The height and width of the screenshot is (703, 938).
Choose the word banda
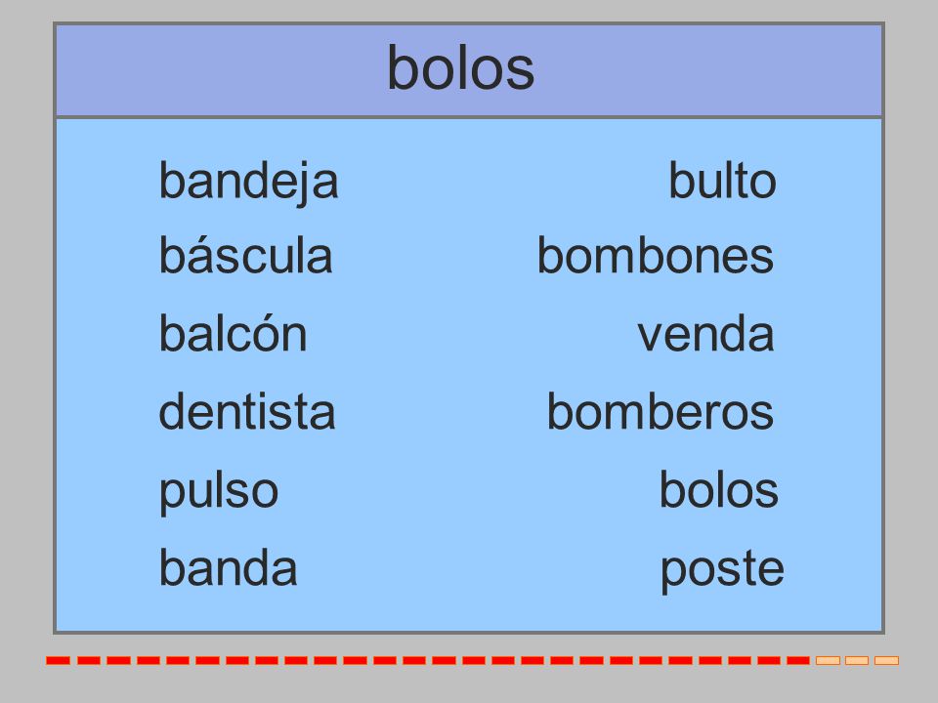pos(228,568)
